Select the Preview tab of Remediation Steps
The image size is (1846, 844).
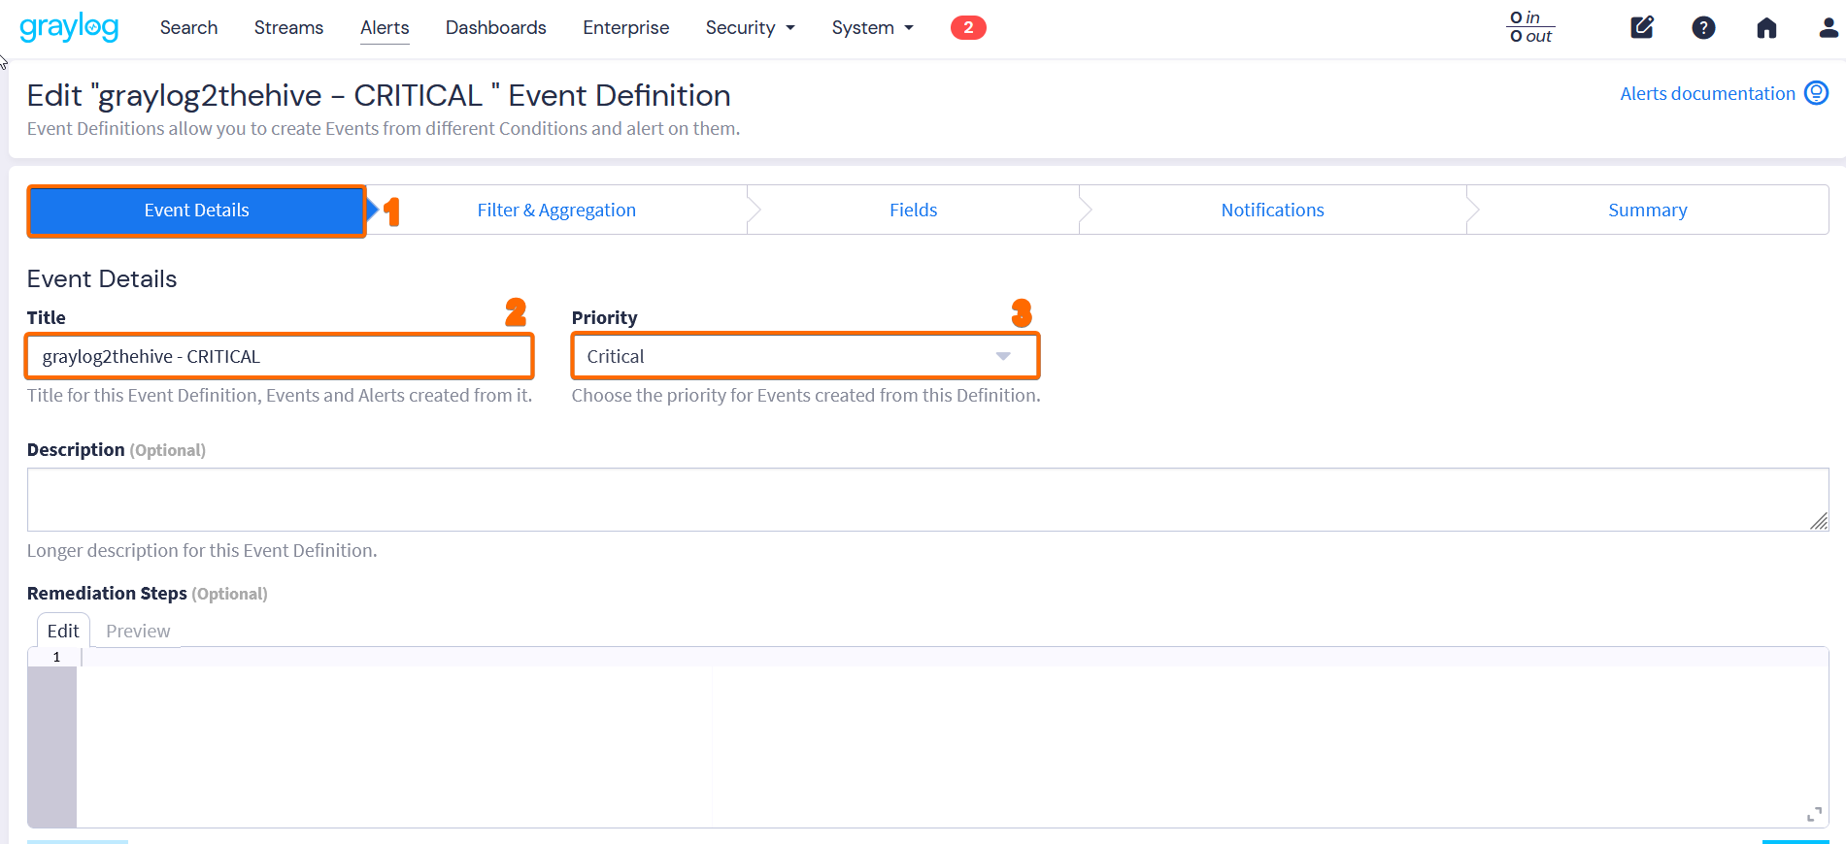[138, 631]
